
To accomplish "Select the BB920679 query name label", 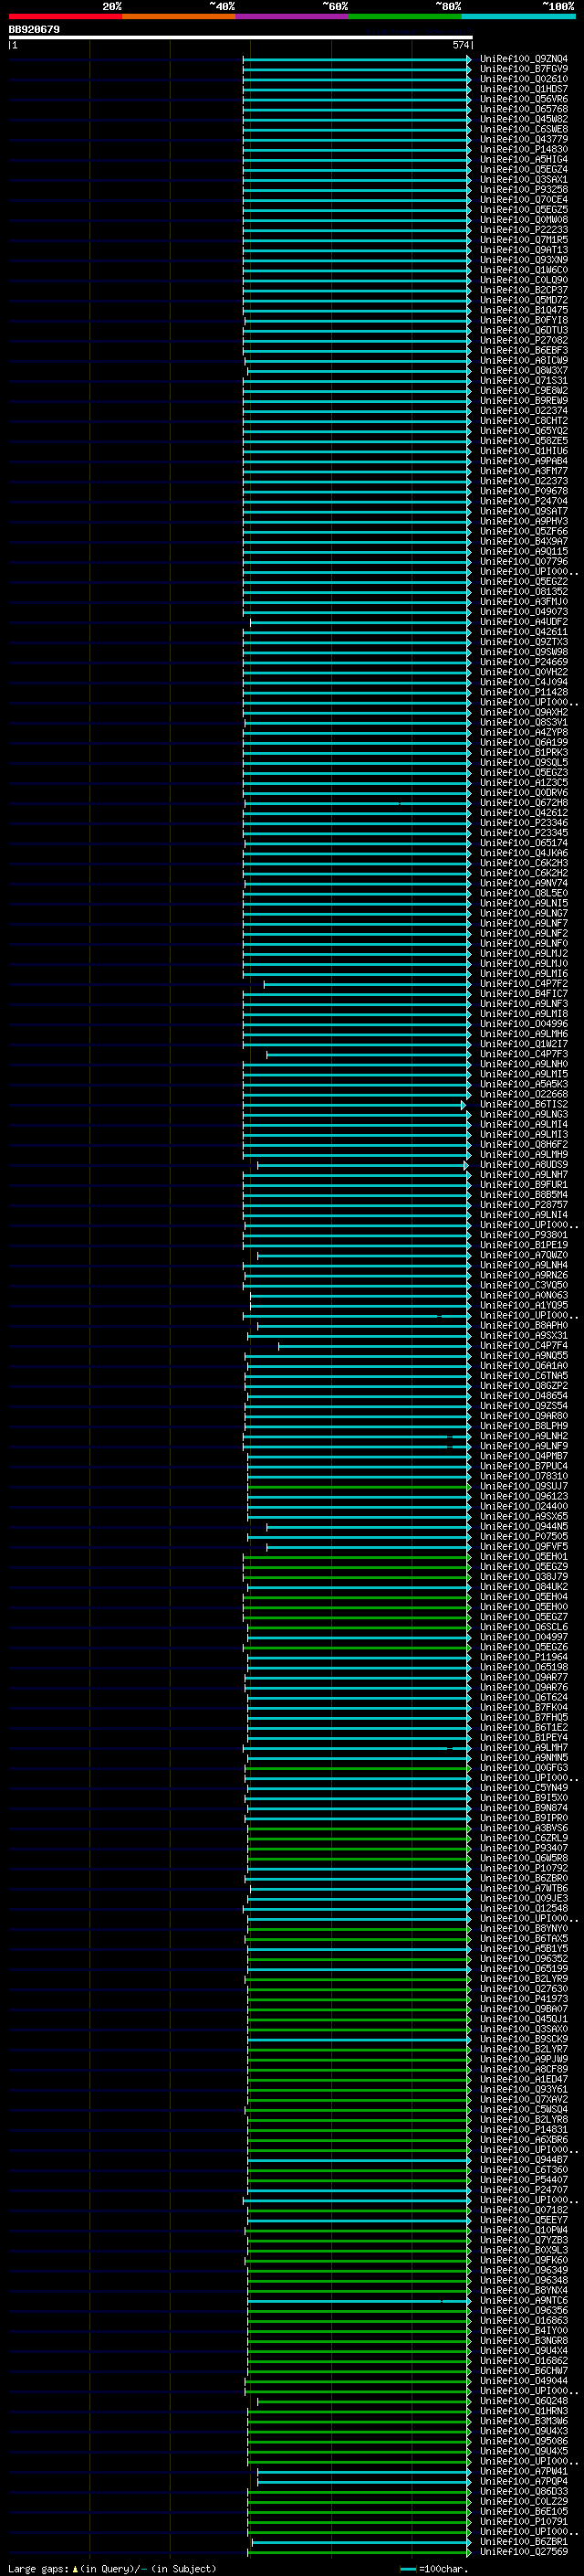I will pos(34,29).
